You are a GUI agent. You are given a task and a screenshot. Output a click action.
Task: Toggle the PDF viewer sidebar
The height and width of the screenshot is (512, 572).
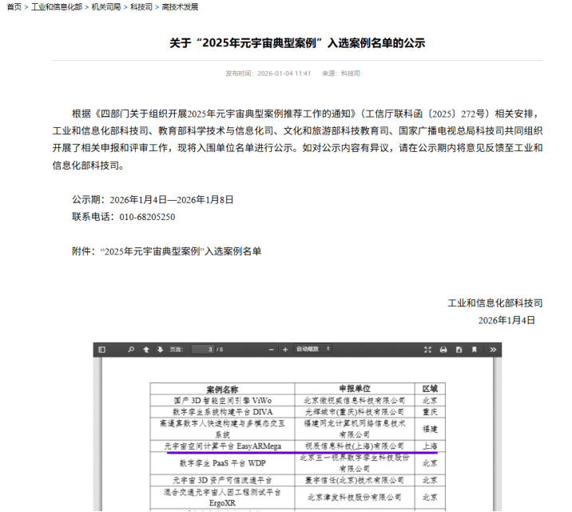pyautogui.click(x=101, y=350)
